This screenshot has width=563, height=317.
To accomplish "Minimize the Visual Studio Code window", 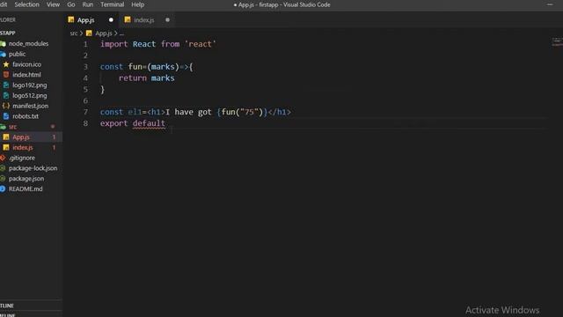I will click(x=550, y=4).
